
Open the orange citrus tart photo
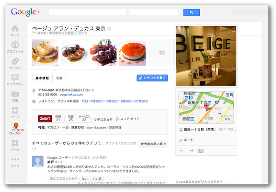pos(133,53)
